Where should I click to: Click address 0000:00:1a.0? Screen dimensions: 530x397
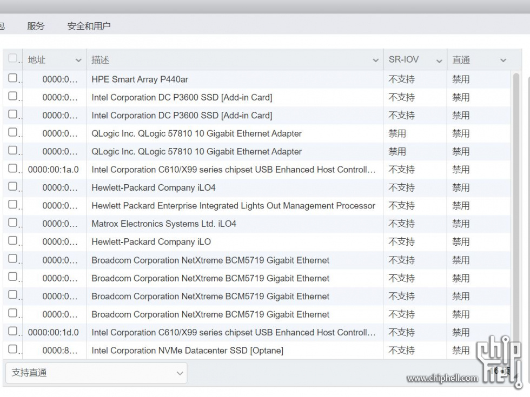coord(54,170)
